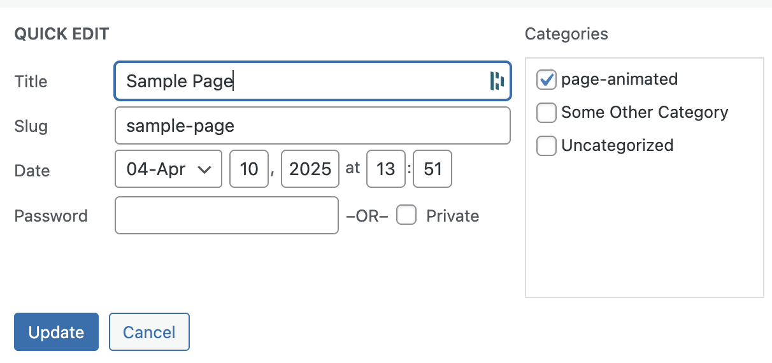This screenshot has width=772, height=363.
Task: Click the Date row label
Action: pos(32,171)
